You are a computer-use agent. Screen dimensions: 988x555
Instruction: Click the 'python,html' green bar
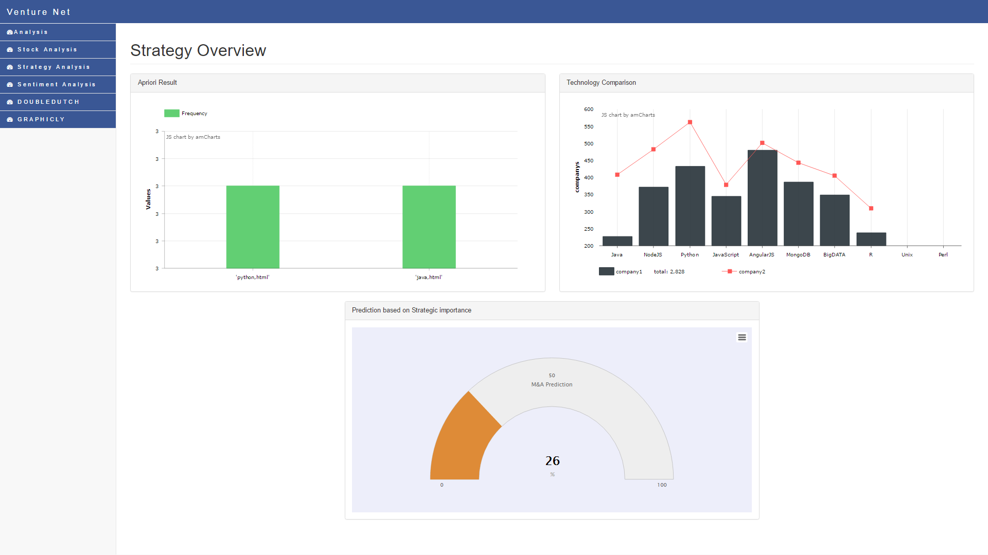pyautogui.click(x=253, y=227)
